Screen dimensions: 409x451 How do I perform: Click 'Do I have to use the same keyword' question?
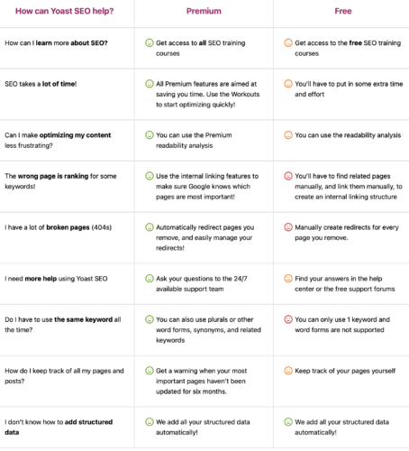point(63,325)
